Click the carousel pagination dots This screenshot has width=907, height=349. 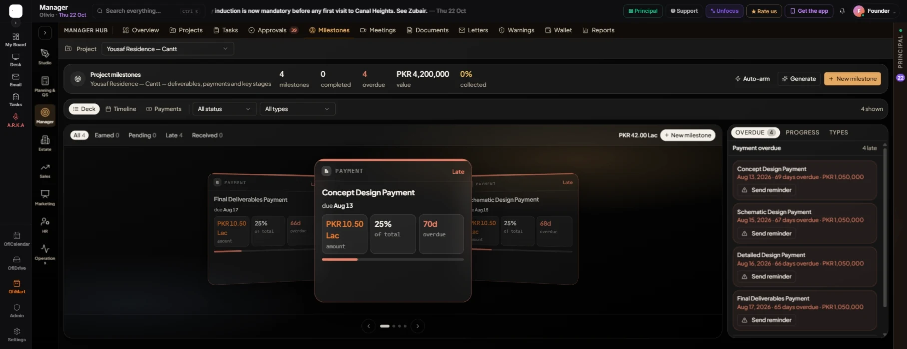(393, 326)
